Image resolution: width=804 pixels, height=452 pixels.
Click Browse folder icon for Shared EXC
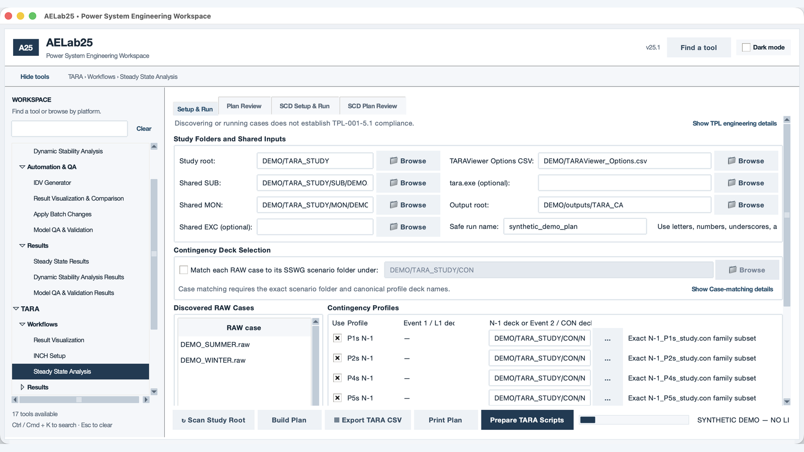tap(394, 227)
